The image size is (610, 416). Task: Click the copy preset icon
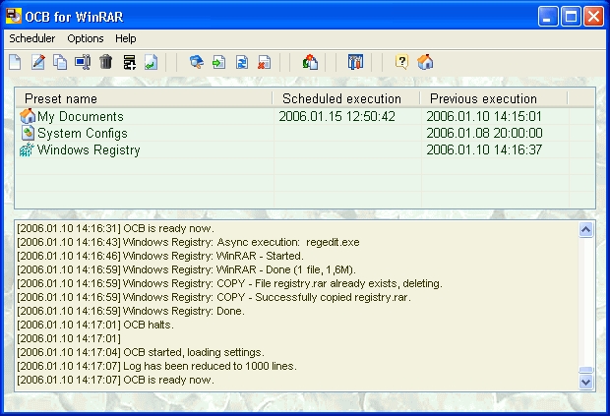pyautogui.click(x=60, y=63)
